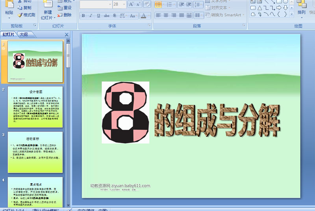Expand the shapes gallery More arrow

[292, 14]
